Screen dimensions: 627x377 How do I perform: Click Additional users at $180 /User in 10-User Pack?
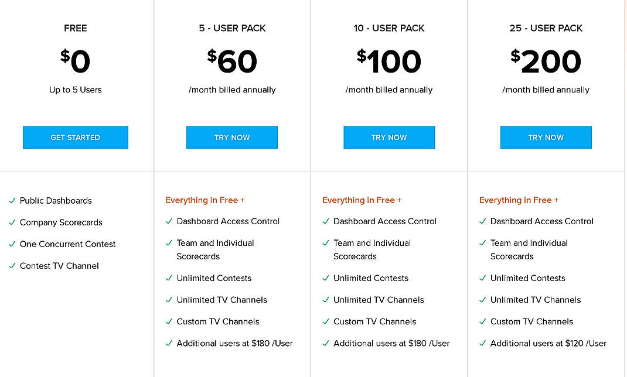point(392,343)
